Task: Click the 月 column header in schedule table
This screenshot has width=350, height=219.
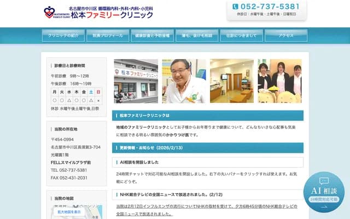Action: tap(55, 92)
